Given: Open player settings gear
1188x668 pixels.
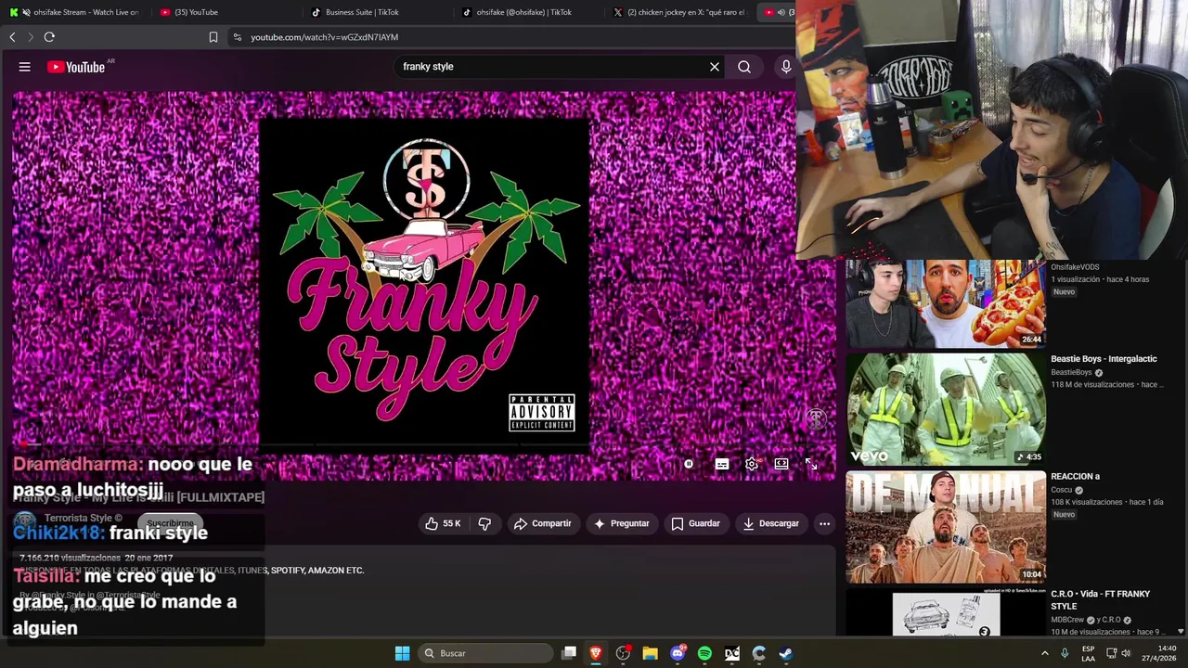Looking at the screenshot, I should point(752,464).
